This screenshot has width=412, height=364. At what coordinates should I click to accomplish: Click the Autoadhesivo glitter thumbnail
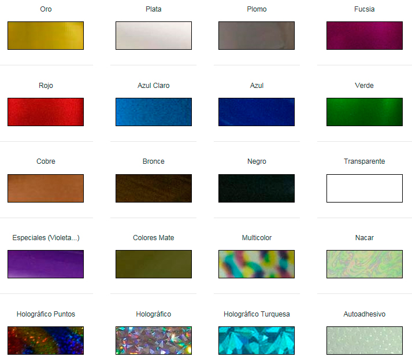click(365, 341)
